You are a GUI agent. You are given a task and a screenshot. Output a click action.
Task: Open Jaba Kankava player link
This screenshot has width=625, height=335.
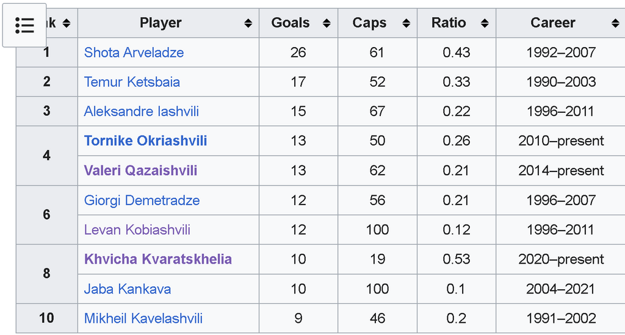128,289
